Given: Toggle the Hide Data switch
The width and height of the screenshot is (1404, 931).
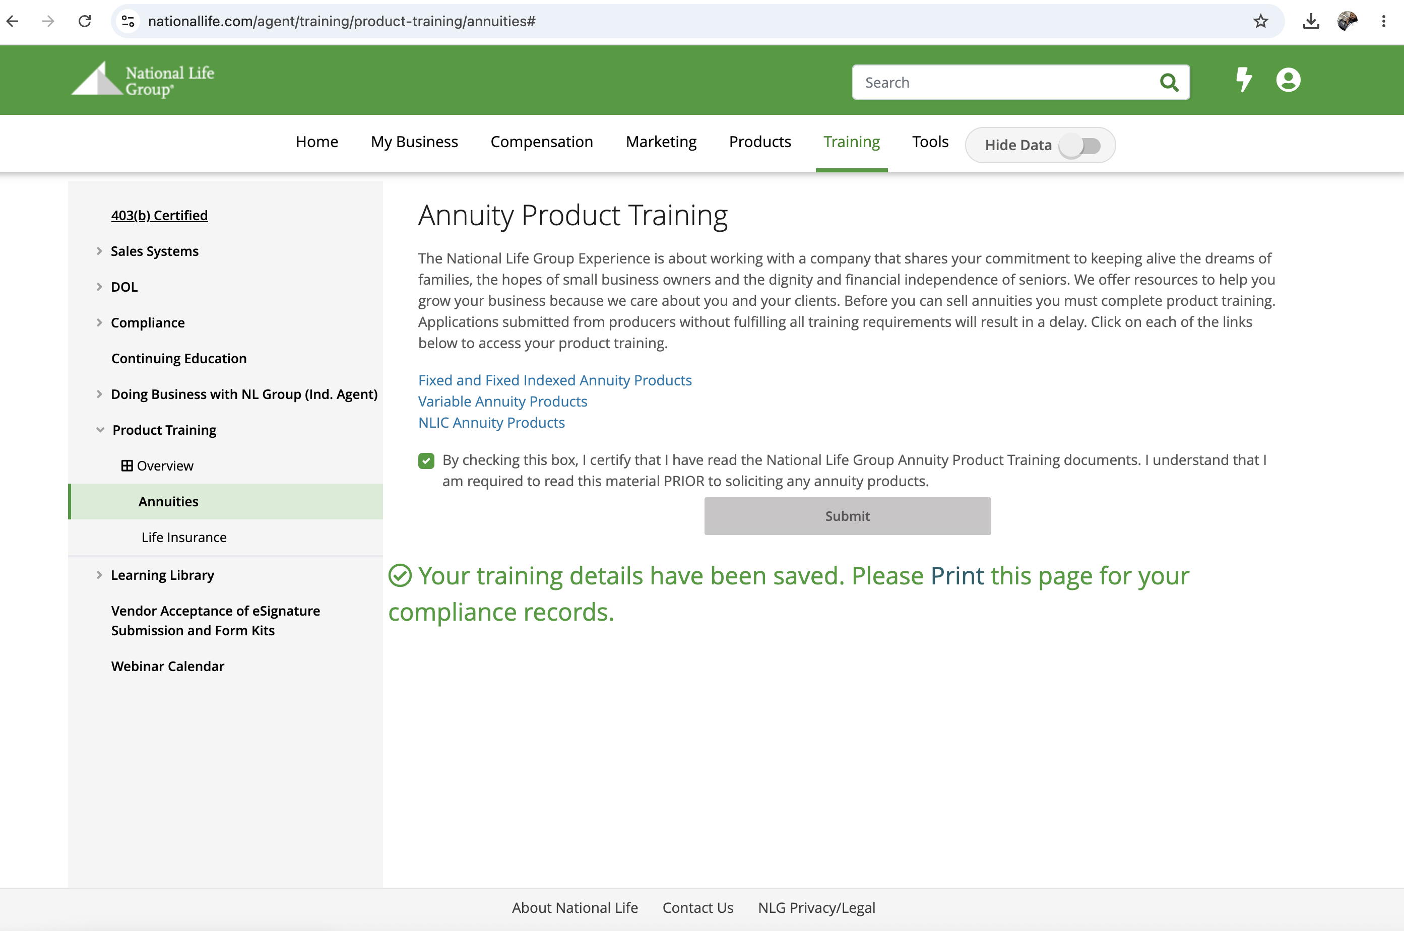Looking at the screenshot, I should point(1080,146).
